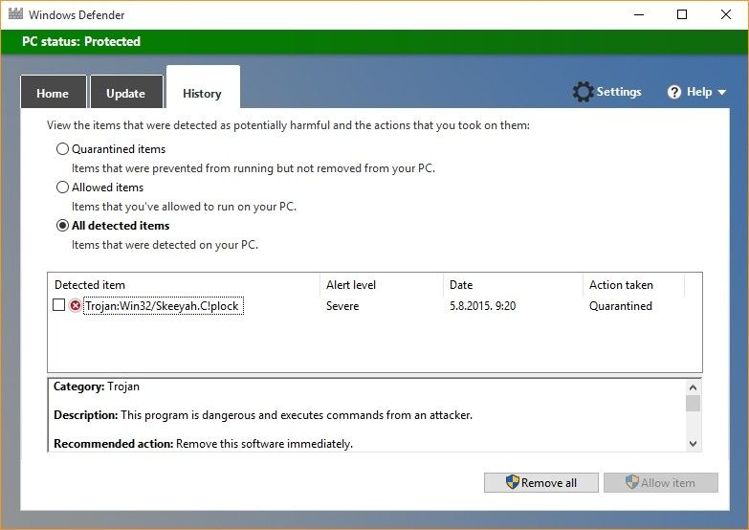Select the Trojan:Win32/Skeeyah.C!plock entry text
Viewport: 749px width, 530px height.
tap(164, 306)
